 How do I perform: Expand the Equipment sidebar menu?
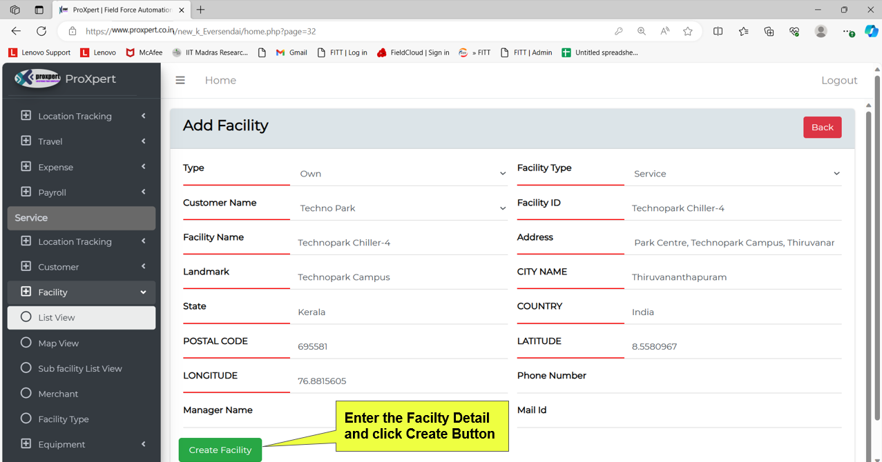pos(82,444)
